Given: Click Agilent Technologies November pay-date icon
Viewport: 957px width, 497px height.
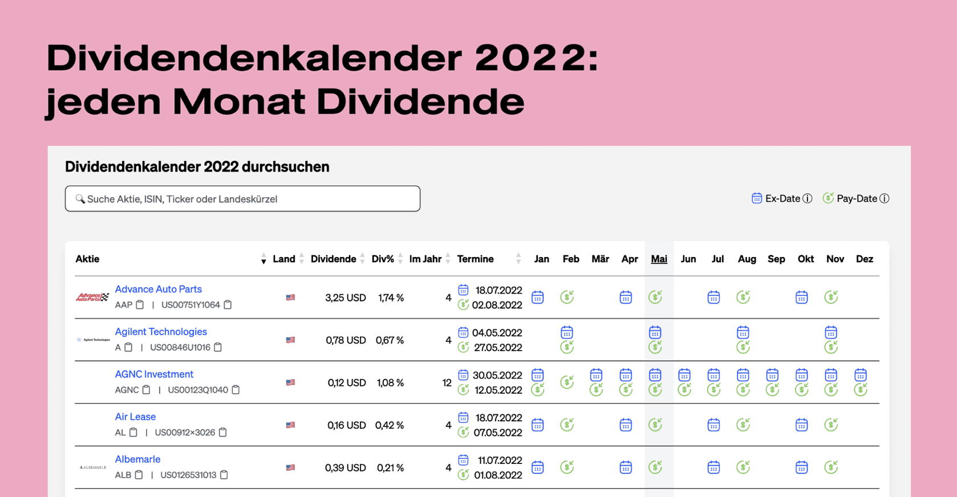Looking at the screenshot, I should [x=831, y=347].
